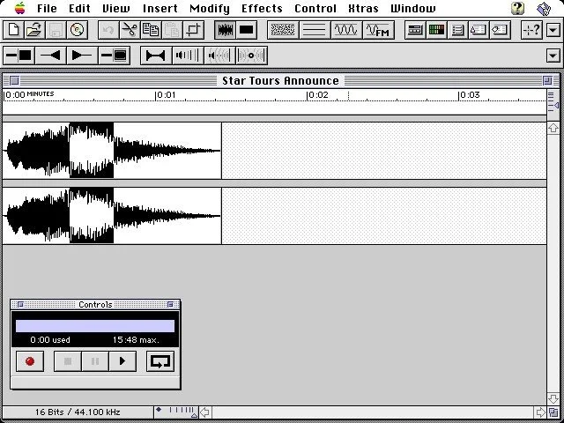Click the tag label toolbar icon
This screenshot has width=564, height=423.
coord(500,29)
